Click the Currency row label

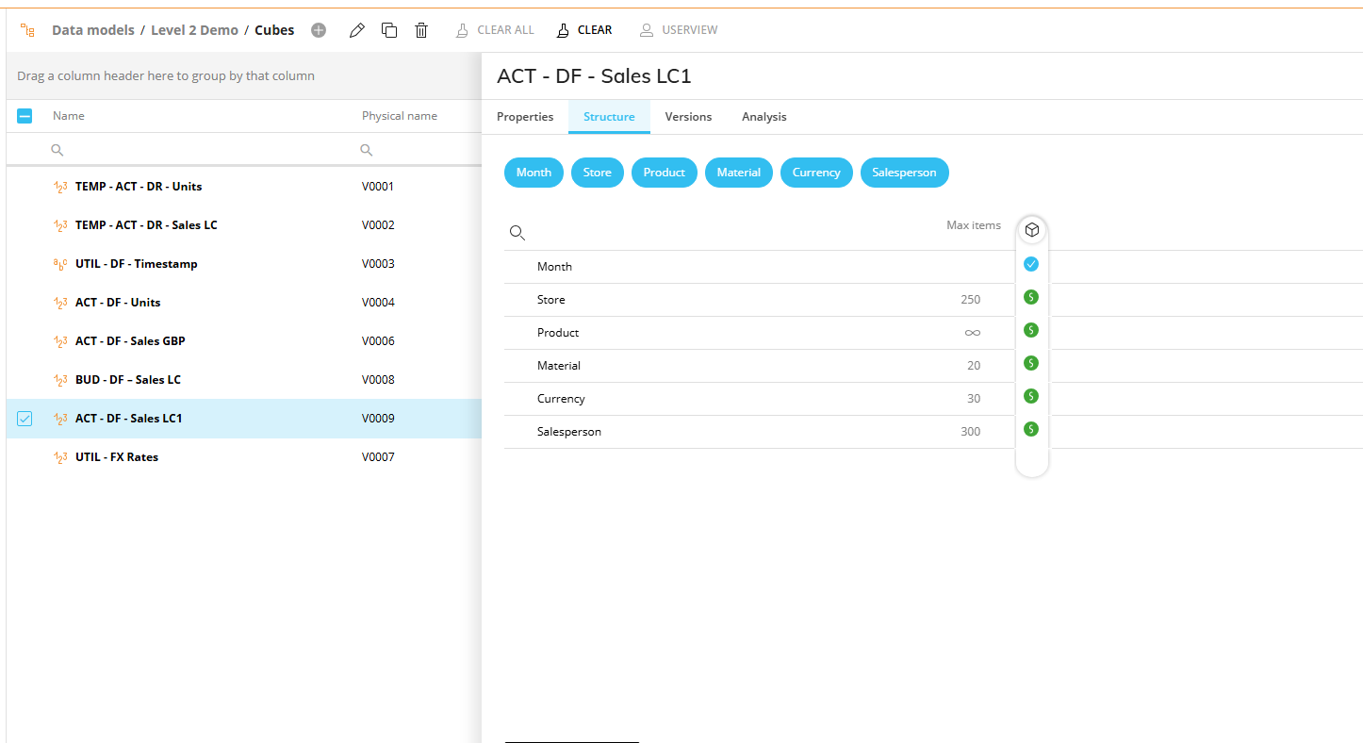click(561, 399)
